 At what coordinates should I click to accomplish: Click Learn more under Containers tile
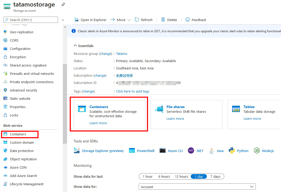coord(98,123)
